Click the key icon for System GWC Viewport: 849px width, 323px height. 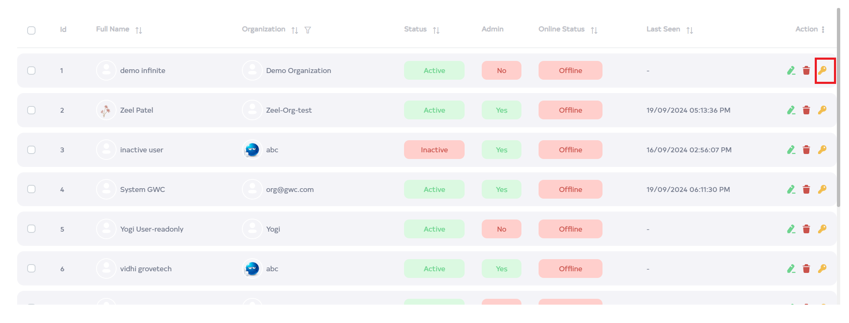[822, 189]
